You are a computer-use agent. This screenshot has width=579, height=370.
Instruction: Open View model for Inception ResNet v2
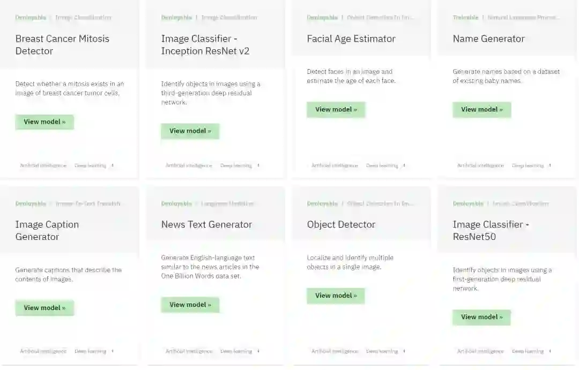pos(190,131)
